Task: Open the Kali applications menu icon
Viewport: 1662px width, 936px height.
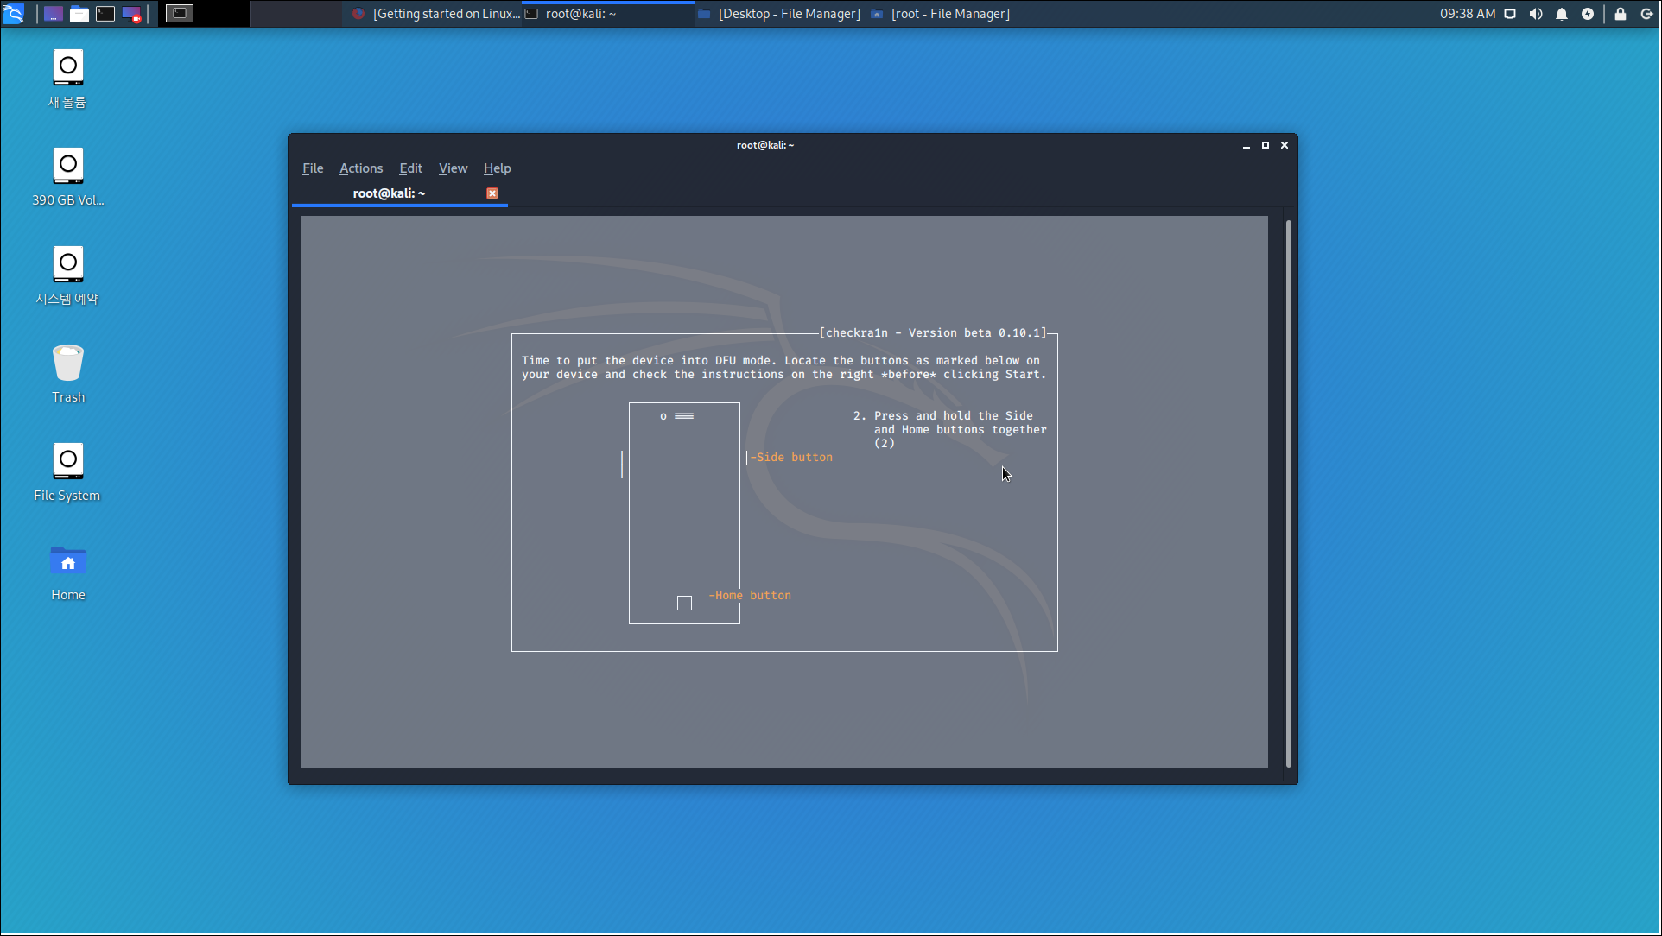Action: (14, 14)
